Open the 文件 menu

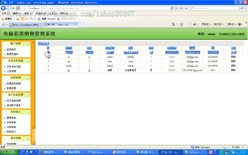(x=6, y=13)
